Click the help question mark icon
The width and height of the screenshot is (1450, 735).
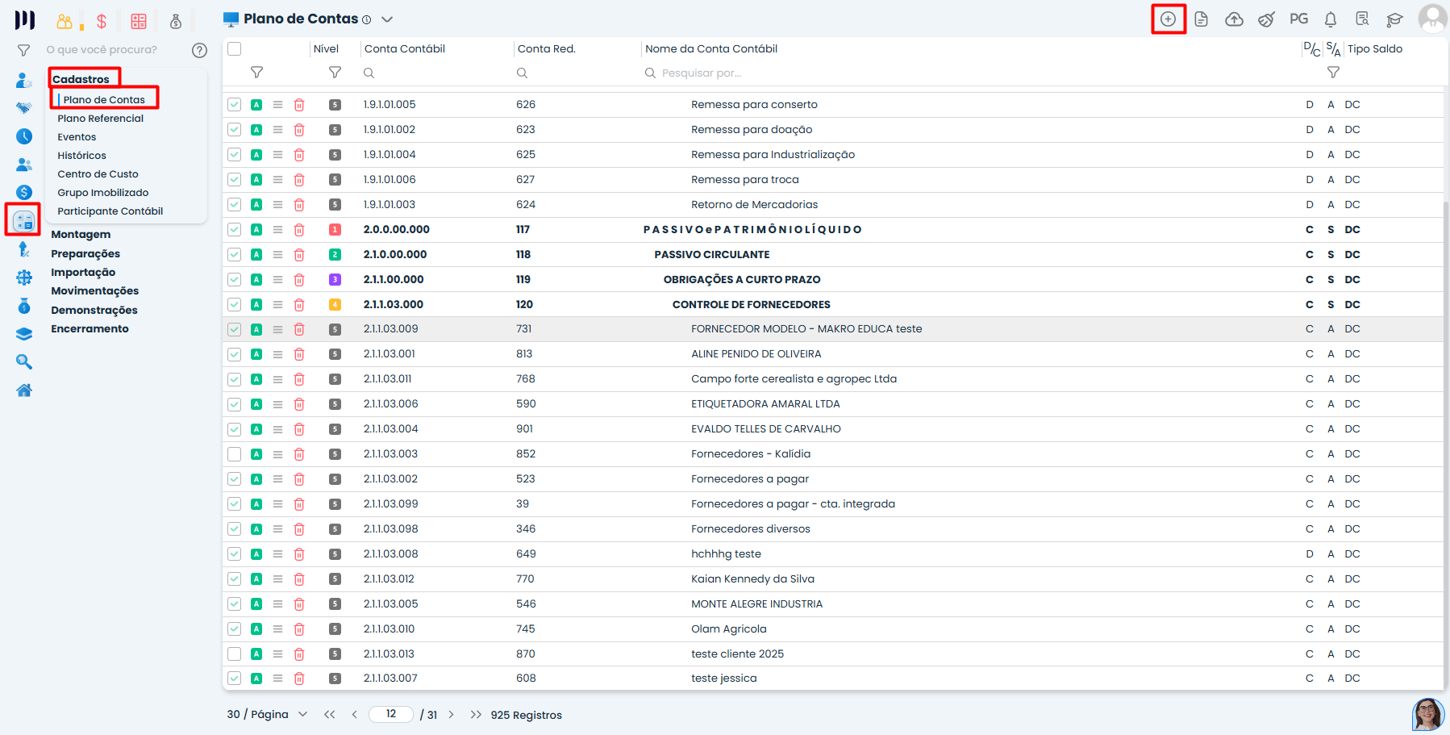(x=199, y=50)
